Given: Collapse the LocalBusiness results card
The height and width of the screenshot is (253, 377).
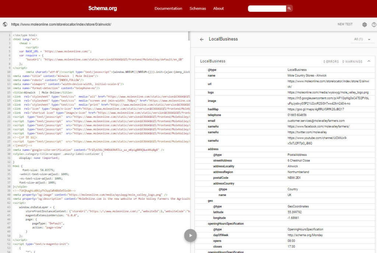Looking at the screenshot, I should (369, 61).
